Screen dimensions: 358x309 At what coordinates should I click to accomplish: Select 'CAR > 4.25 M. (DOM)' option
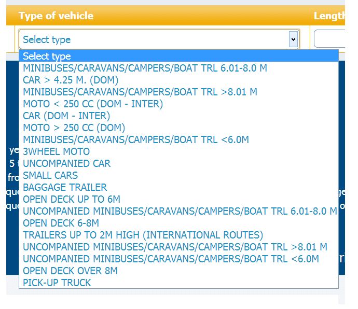click(x=71, y=80)
